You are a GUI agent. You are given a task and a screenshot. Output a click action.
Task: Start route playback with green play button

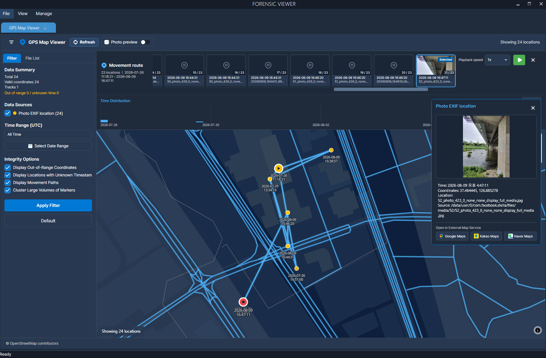click(x=519, y=60)
